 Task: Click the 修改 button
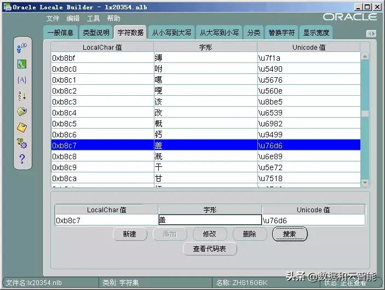click(x=210, y=234)
